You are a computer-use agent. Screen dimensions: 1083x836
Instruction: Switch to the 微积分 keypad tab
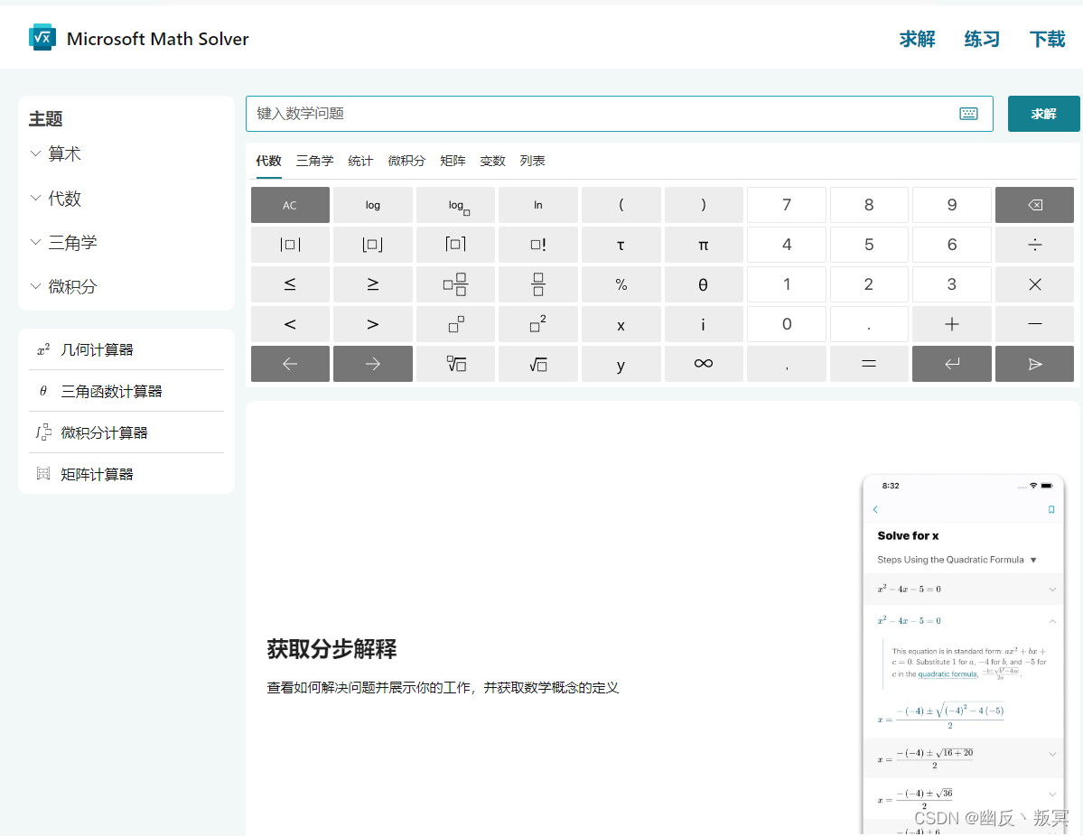tap(406, 161)
